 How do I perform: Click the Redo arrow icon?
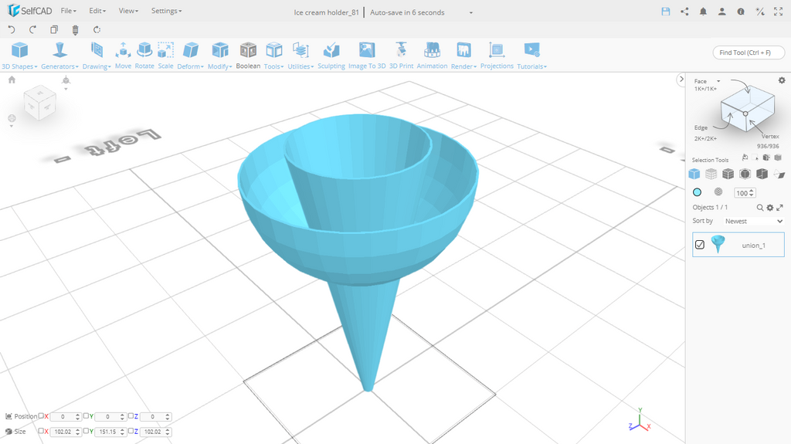[32, 30]
